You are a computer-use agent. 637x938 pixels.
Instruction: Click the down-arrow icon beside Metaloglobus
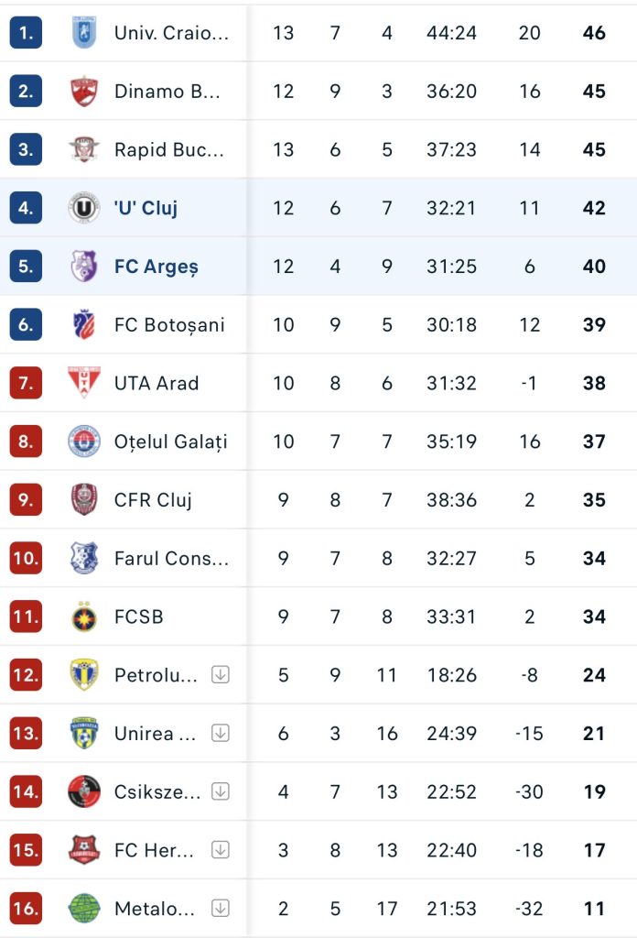pyautogui.click(x=221, y=908)
